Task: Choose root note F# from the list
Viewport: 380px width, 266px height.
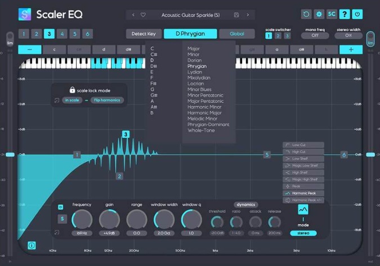Action: 153,83
